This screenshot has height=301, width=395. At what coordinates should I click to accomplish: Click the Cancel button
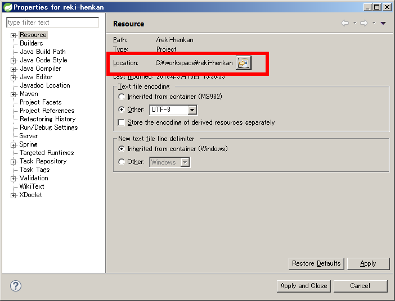pos(360,286)
